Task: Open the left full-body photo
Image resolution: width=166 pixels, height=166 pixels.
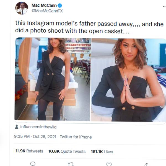Action: (53, 79)
